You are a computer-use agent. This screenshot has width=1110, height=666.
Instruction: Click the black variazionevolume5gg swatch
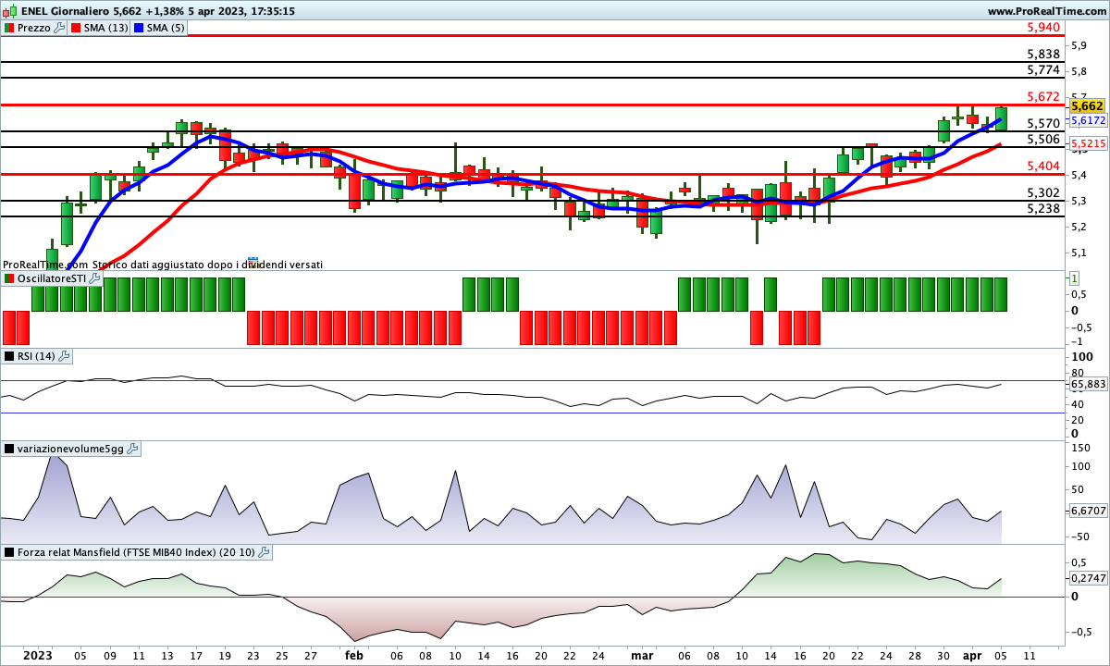8,449
